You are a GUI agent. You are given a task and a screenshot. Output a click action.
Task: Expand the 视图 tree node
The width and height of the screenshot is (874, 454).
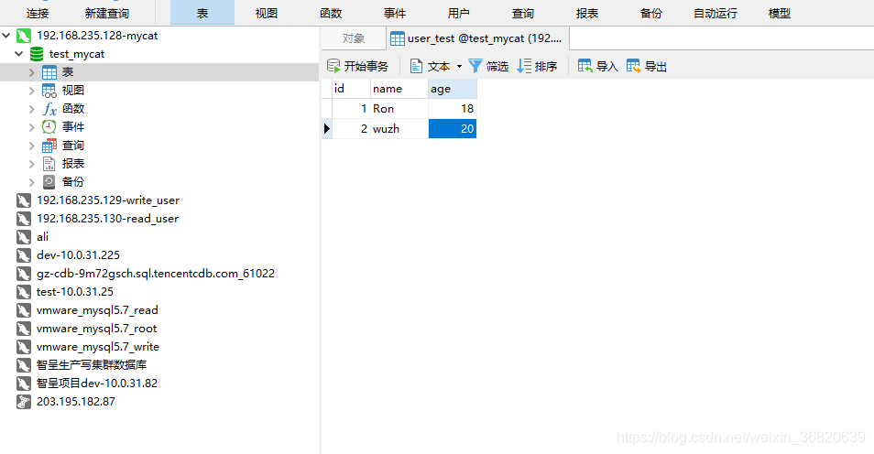click(32, 91)
